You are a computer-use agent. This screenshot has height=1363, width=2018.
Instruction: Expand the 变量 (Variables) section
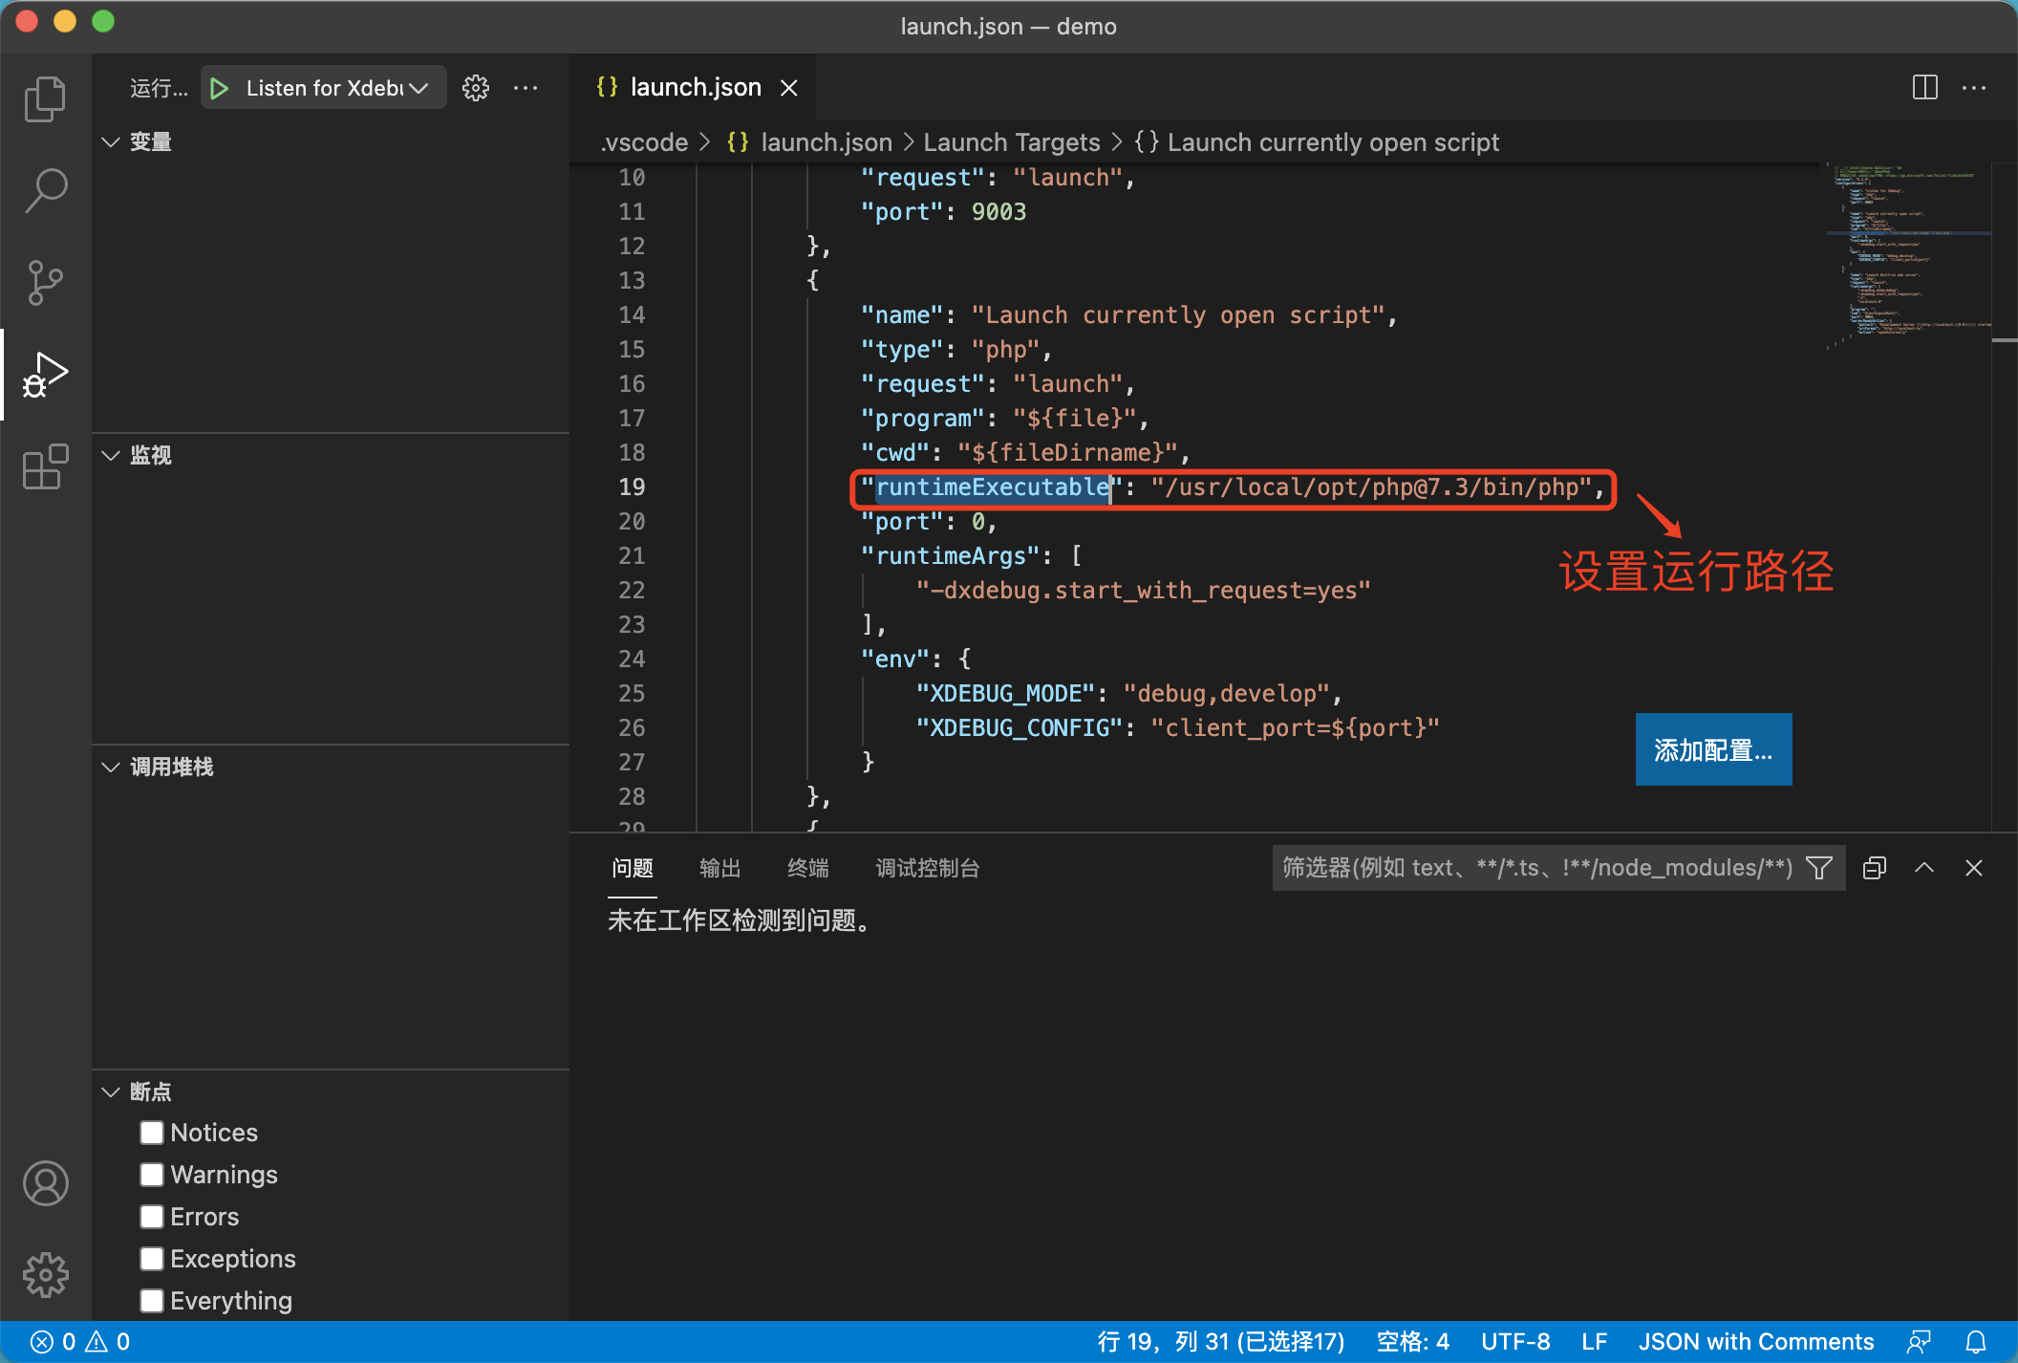click(147, 141)
